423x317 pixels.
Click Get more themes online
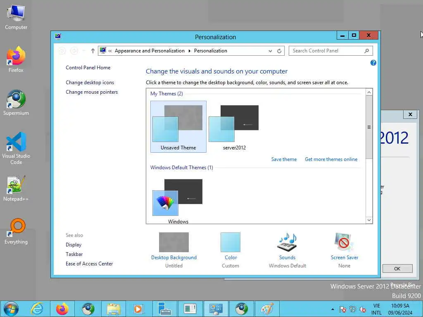click(x=331, y=159)
